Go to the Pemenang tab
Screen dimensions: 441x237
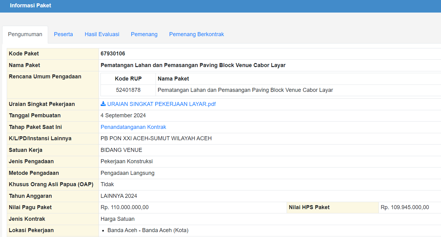click(x=144, y=34)
